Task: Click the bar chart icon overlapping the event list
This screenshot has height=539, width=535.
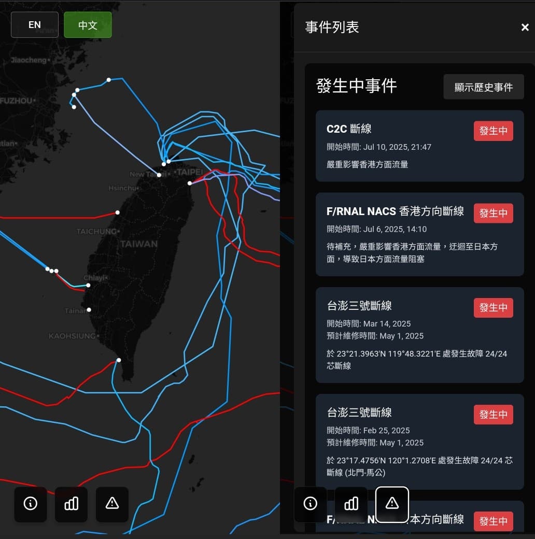Action: click(x=351, y=504)
